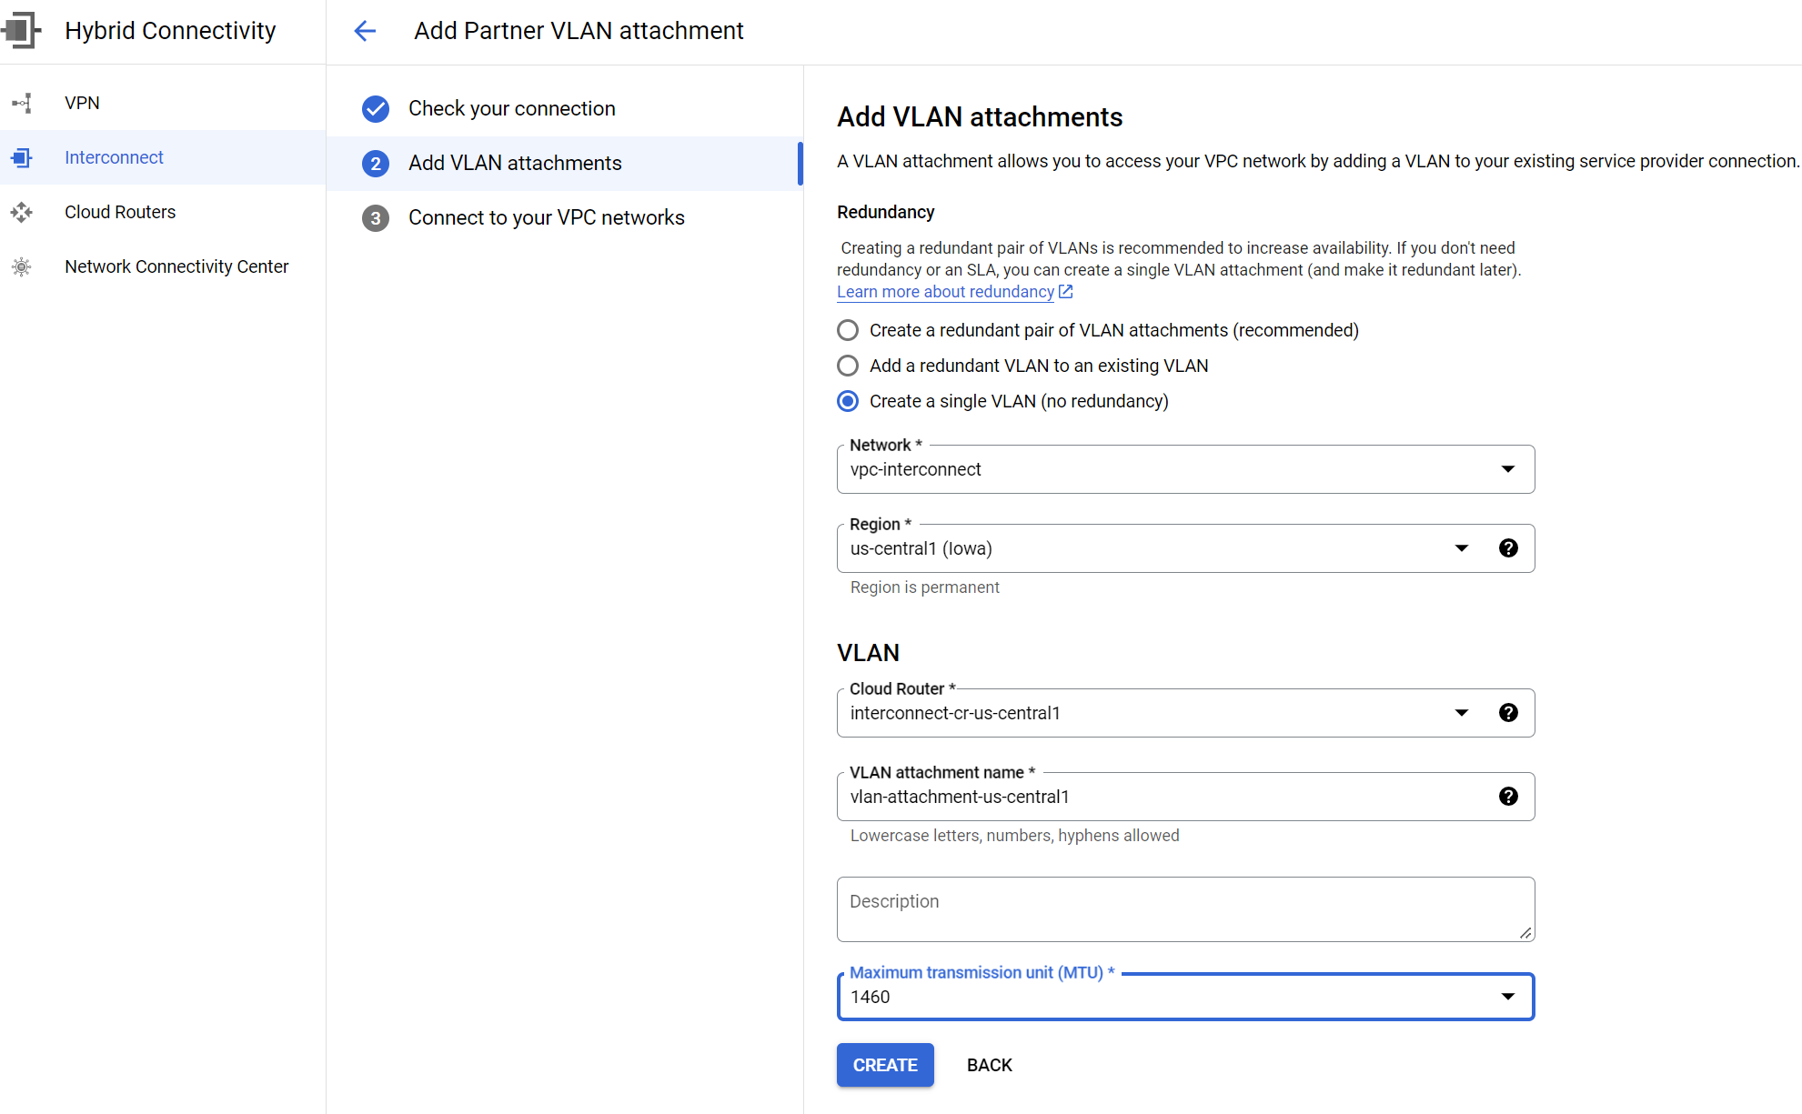Select the Cloud Routers sidebar icon
1802x1114 pixels.
pos(22,212)
